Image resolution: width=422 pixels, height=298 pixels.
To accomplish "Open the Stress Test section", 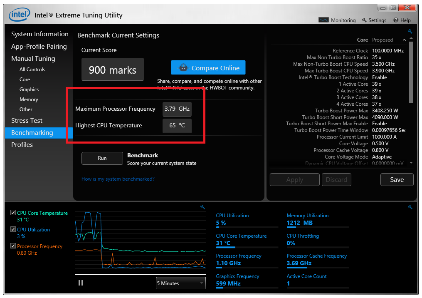I will pyautogui.click(x=27, y=120).
